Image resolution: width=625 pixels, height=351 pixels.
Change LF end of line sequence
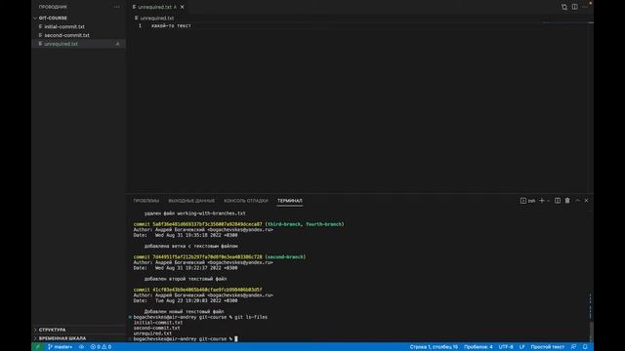521,347
